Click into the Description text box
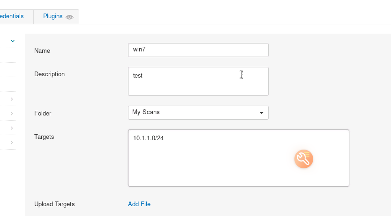Image resolution: width=391 pixels, height=216 pixels. point(198,81)
